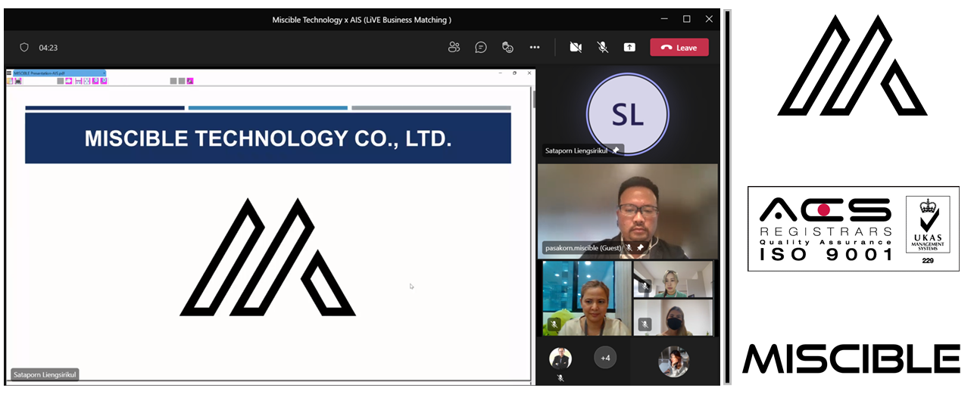Click the Miscible M logo on the slide
974x394 pixels.
(x=268, y=257)
